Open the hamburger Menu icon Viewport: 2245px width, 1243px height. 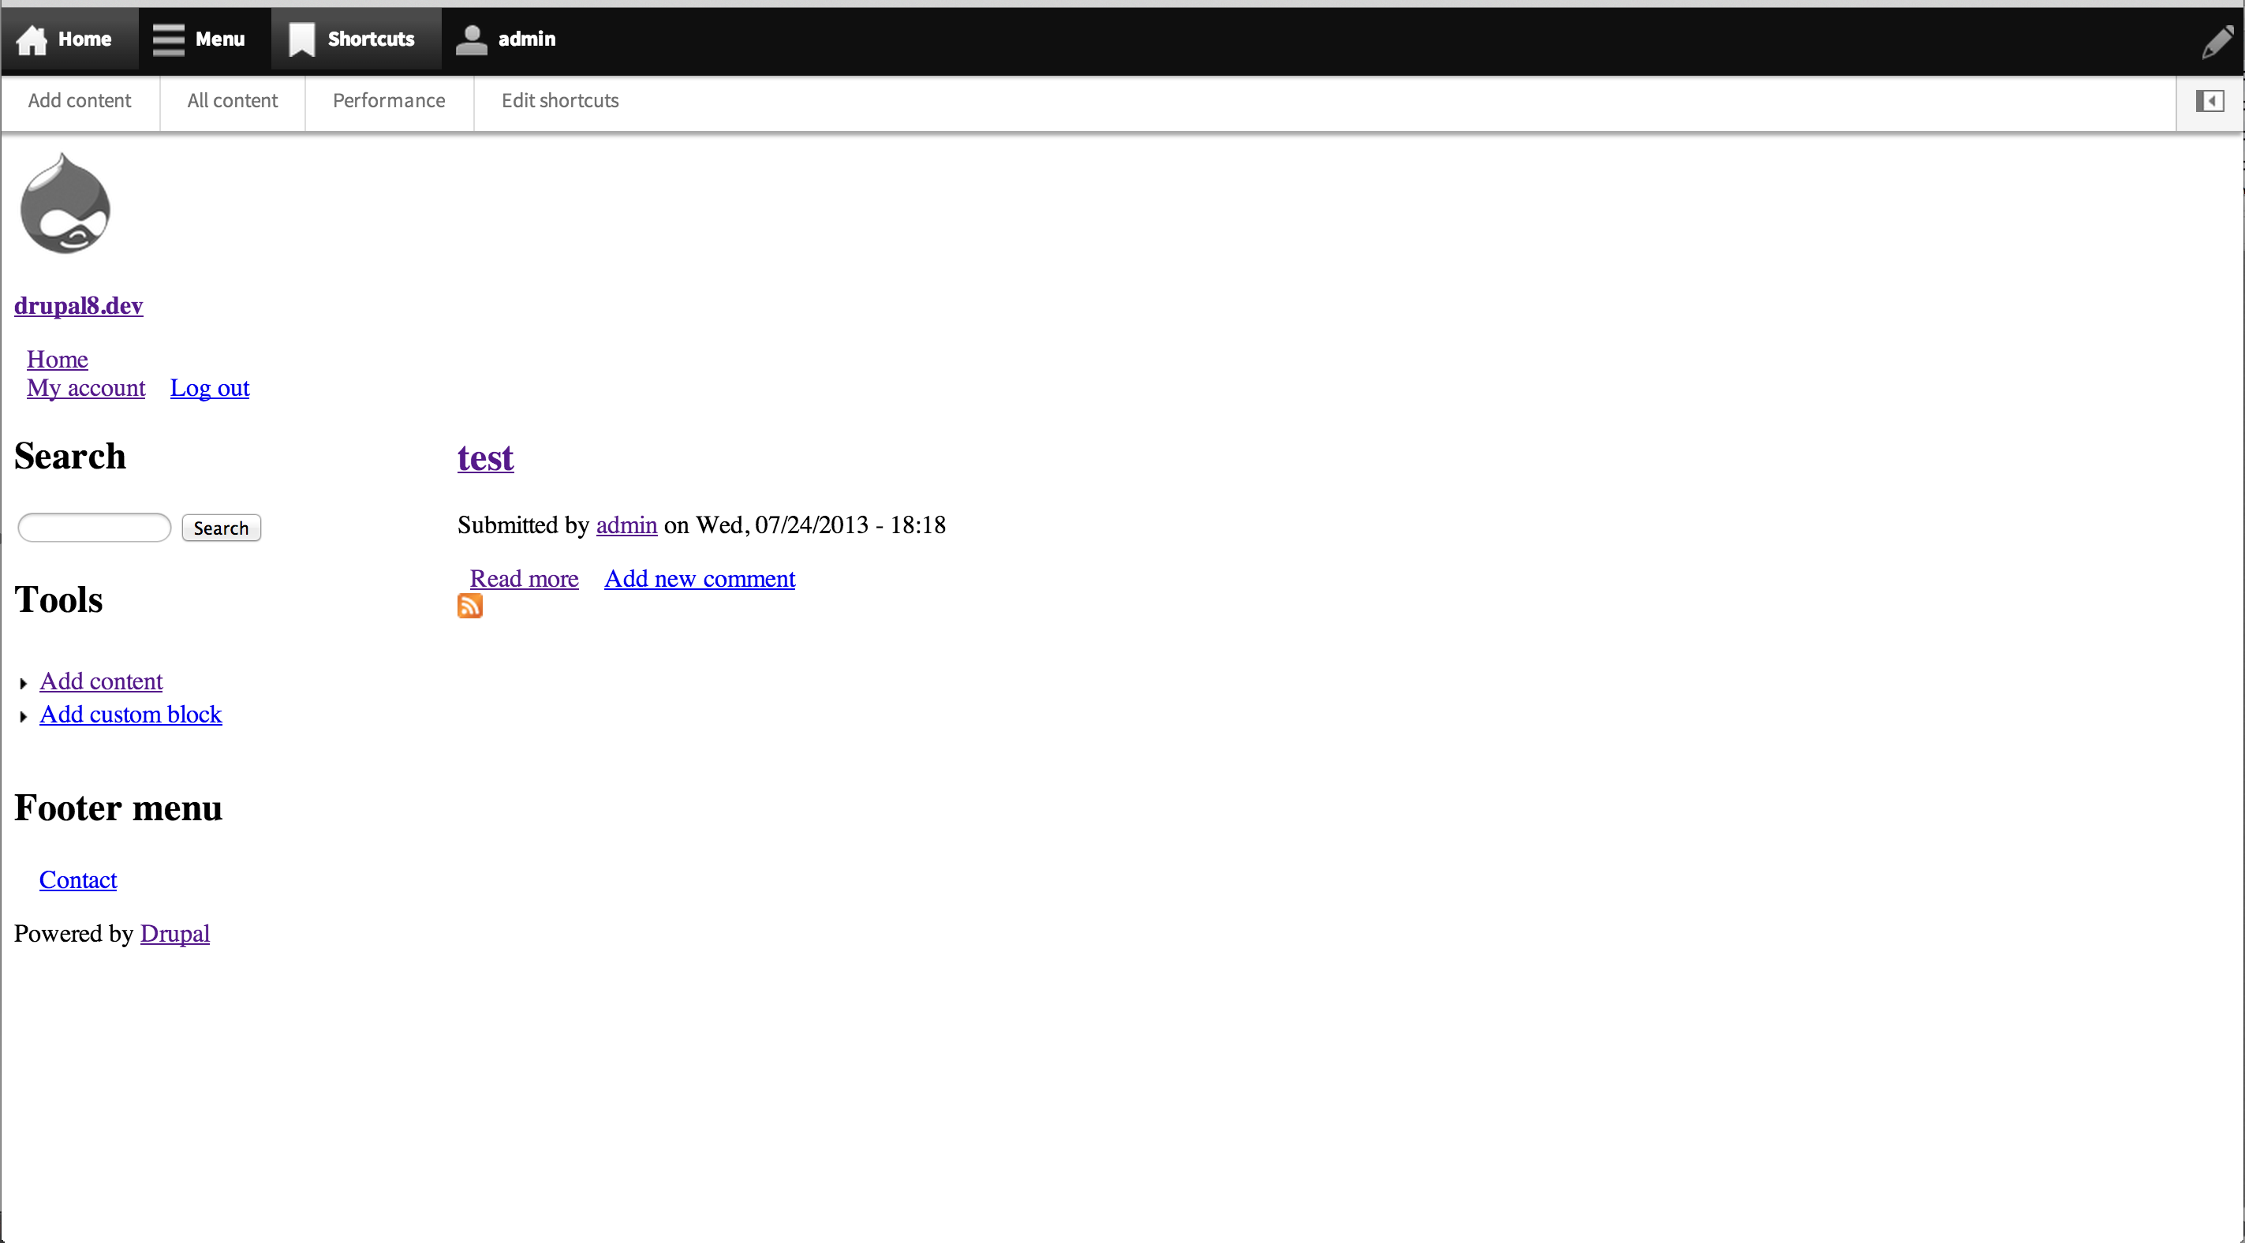click(168, 39)
